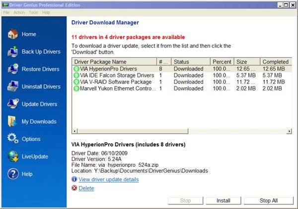Select VIA HyperionPro Drivers row

click(182, 69)
